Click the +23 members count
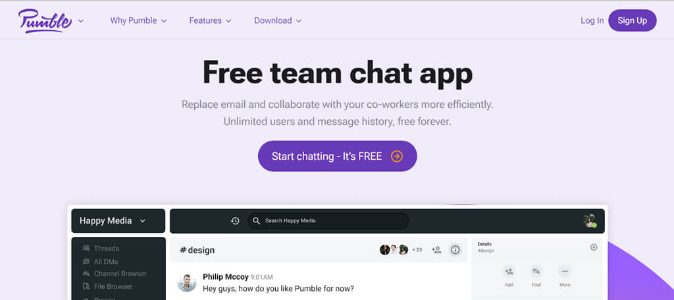 [x=417, y=250]
